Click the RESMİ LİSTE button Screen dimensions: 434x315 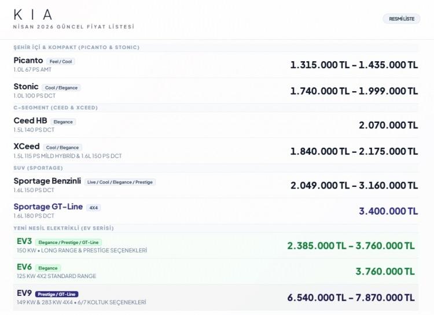[402, 19]
